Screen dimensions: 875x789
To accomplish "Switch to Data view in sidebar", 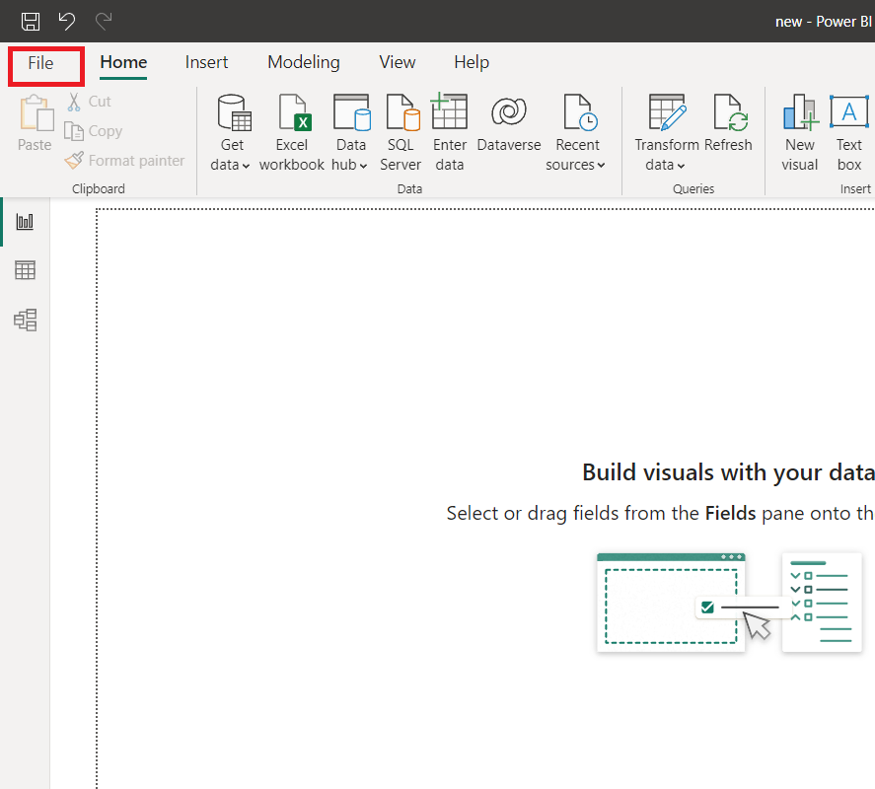I will [25, 270].
